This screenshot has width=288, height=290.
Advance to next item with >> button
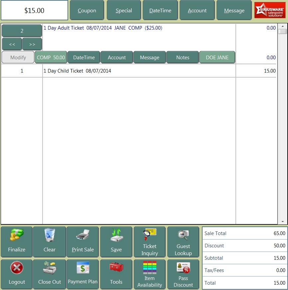[32, 44]
